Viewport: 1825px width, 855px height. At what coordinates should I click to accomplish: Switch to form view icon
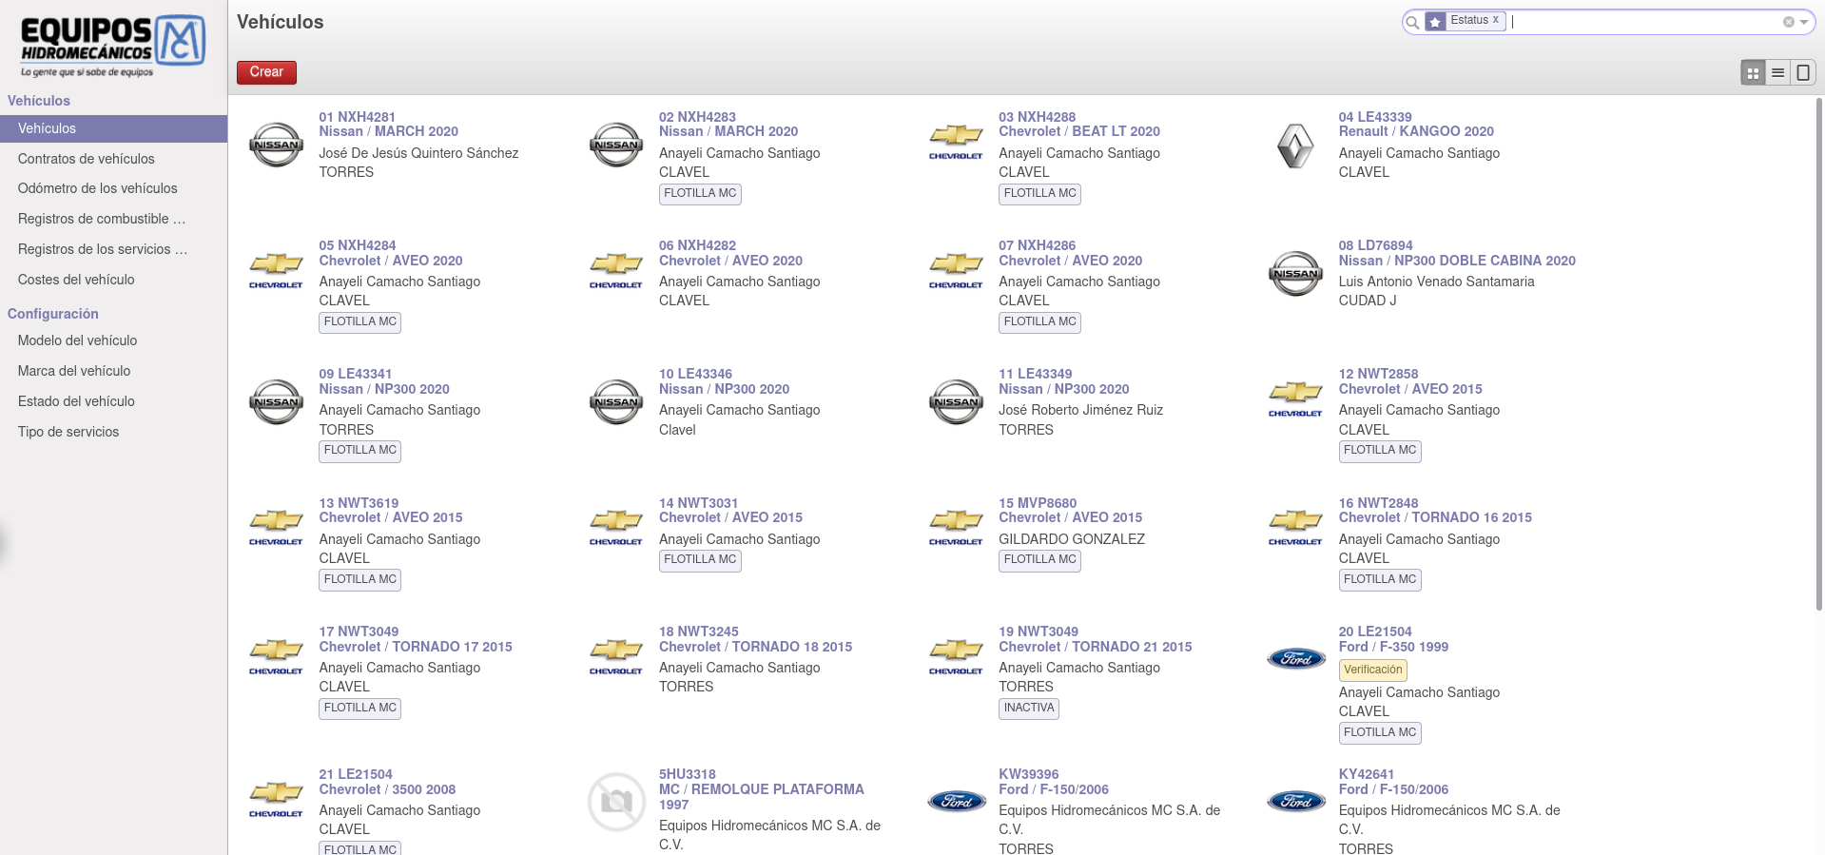[1803, 72]
